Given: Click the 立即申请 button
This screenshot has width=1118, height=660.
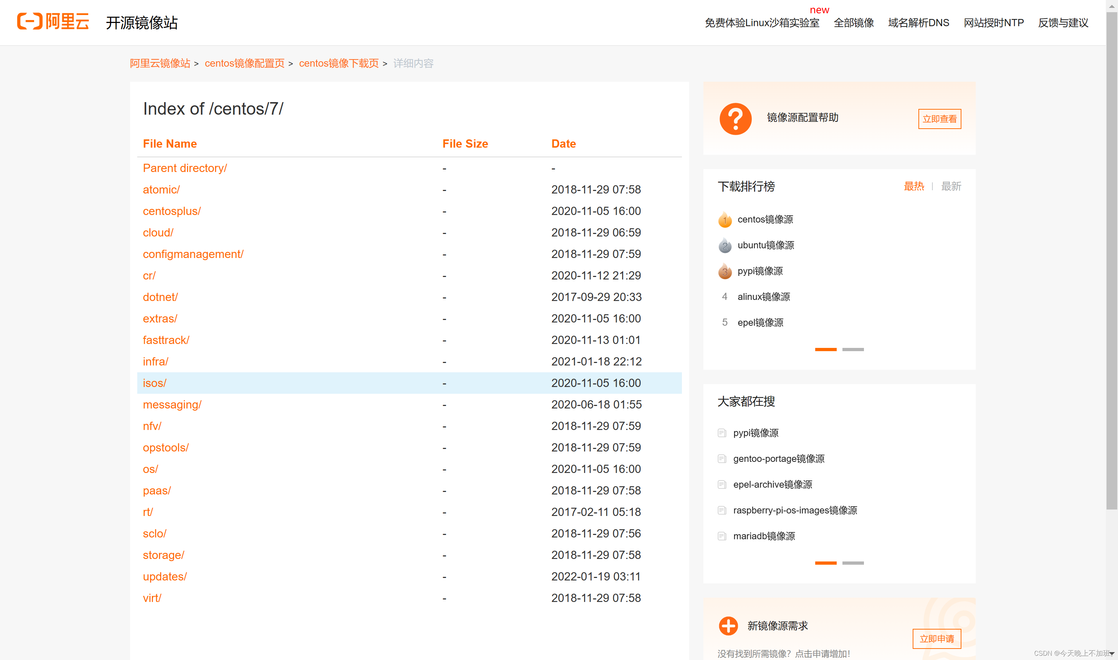Looking at the screenshot, I should (x=937, y=639).
